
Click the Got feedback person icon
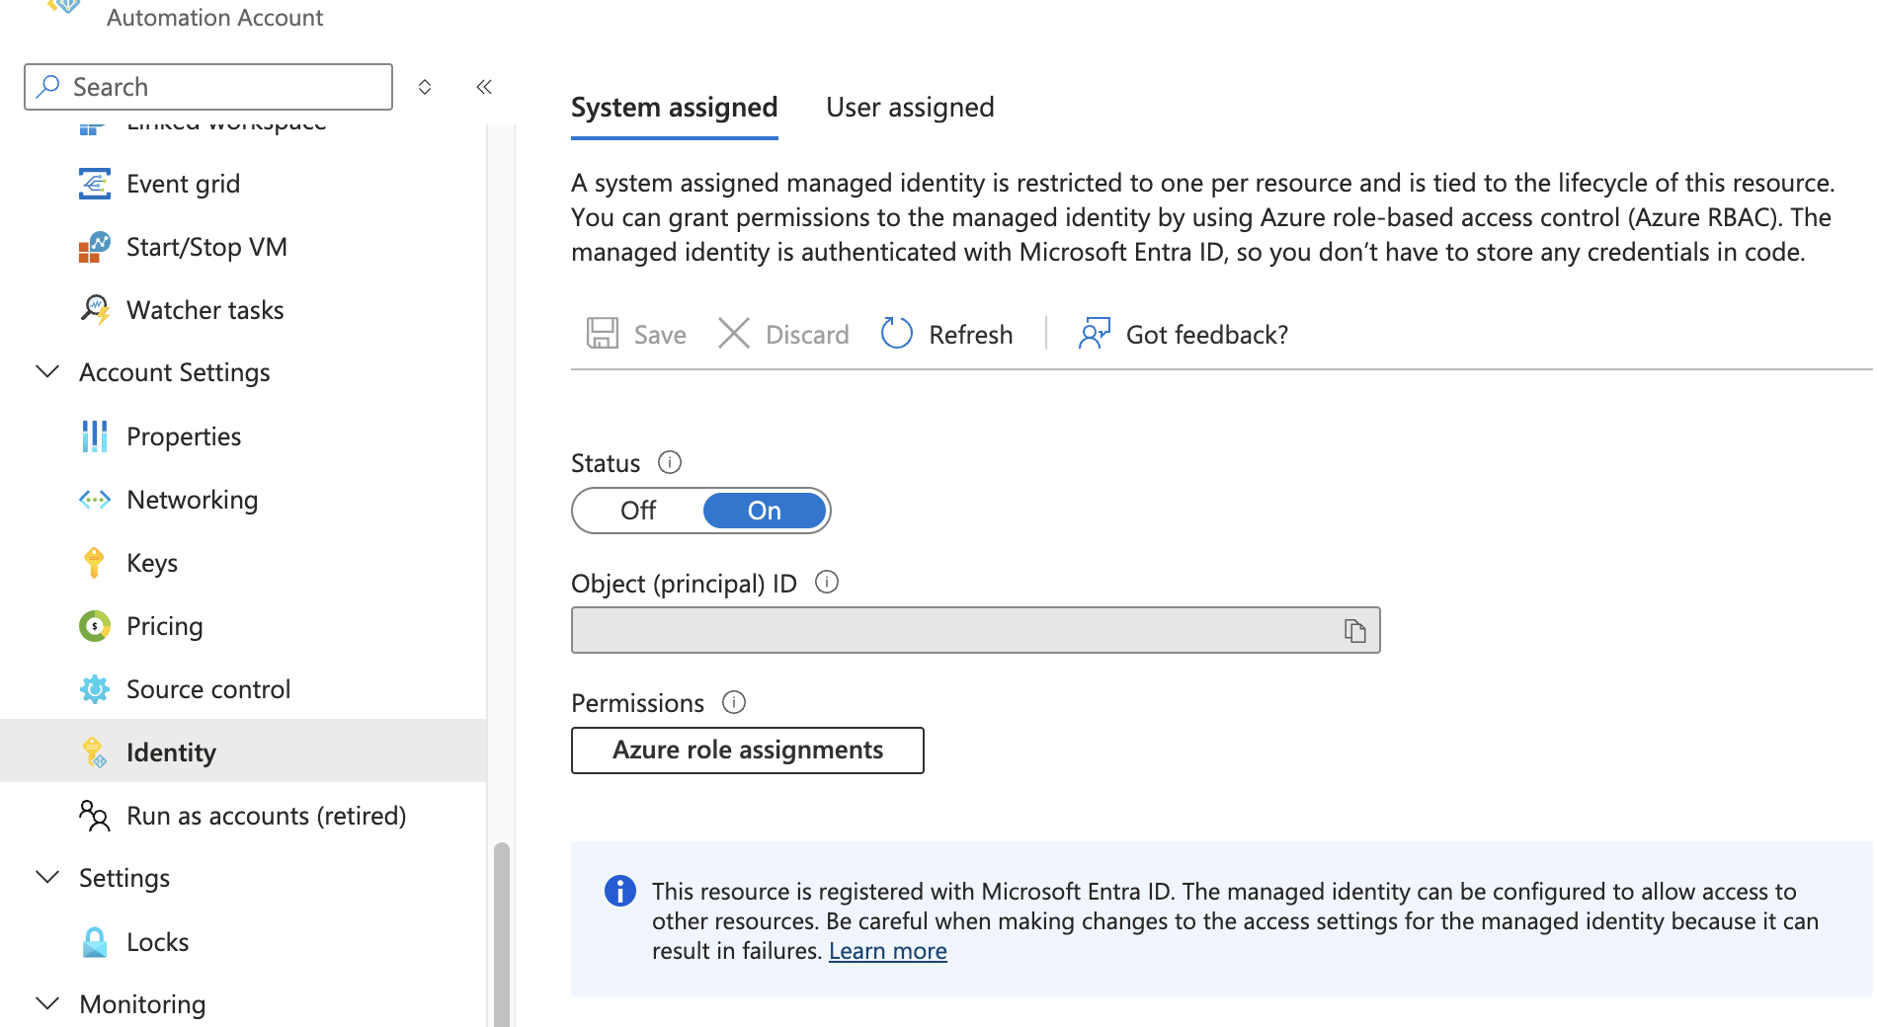1094,334
